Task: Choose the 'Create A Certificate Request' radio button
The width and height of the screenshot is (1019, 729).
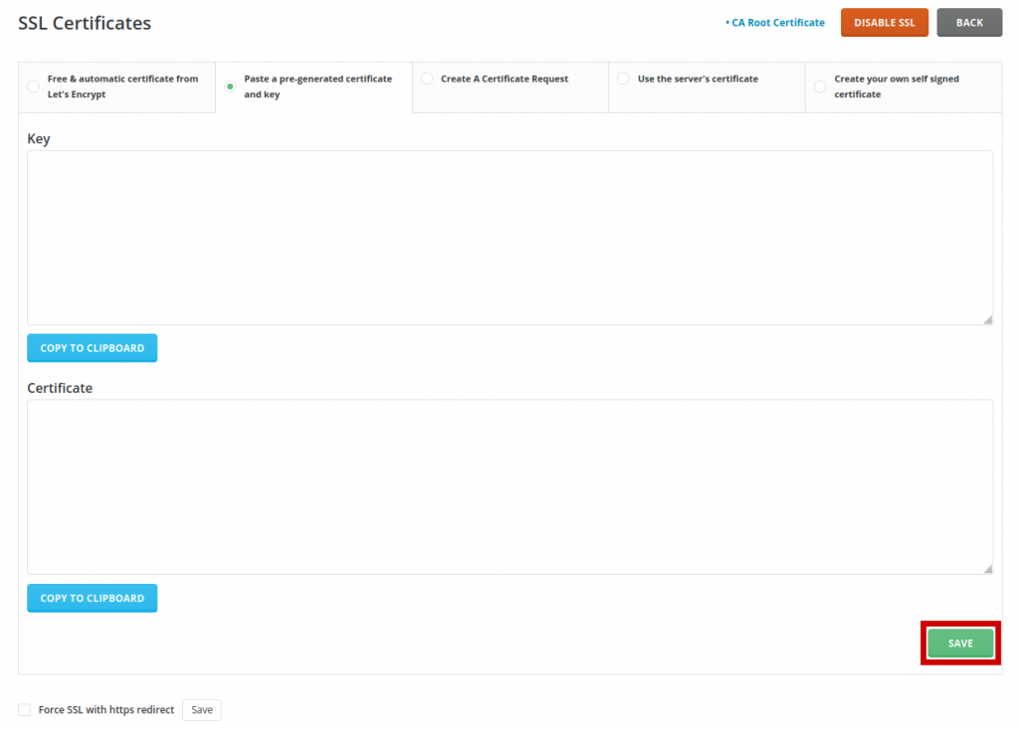Action: click(427, 79)
